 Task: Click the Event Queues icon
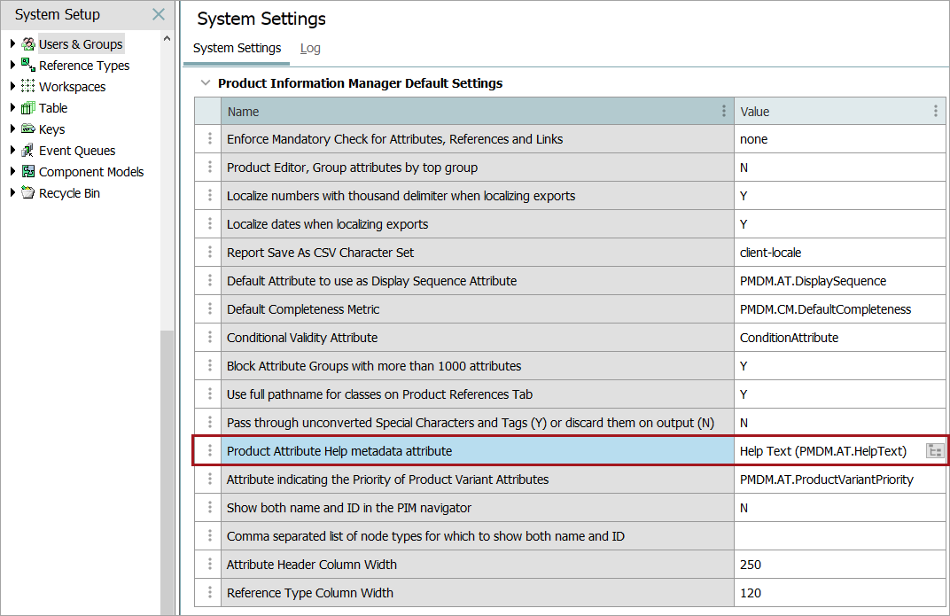click(x=28, y=151)
